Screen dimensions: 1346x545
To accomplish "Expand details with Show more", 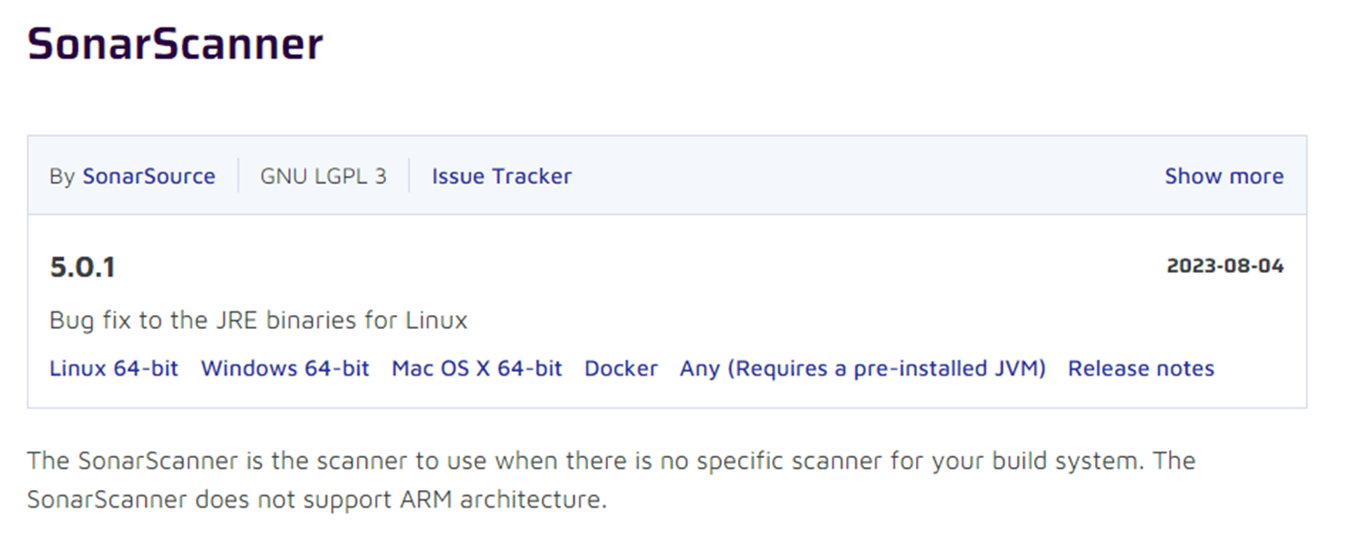I will point(1223,176).
